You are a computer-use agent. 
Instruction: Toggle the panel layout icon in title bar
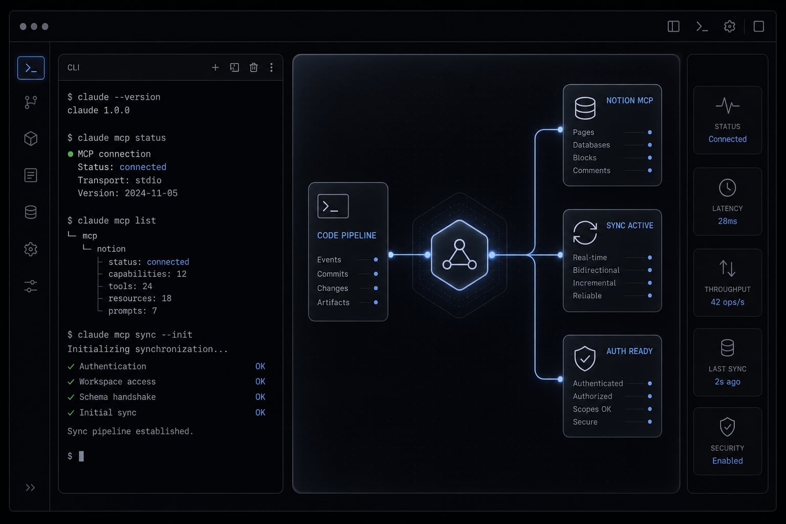click(673, 27)
